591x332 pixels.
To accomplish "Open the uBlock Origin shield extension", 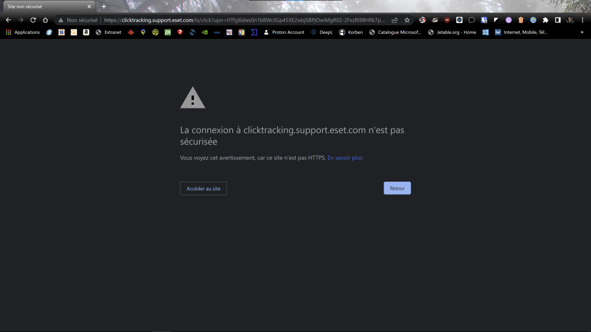I will 447,20.
